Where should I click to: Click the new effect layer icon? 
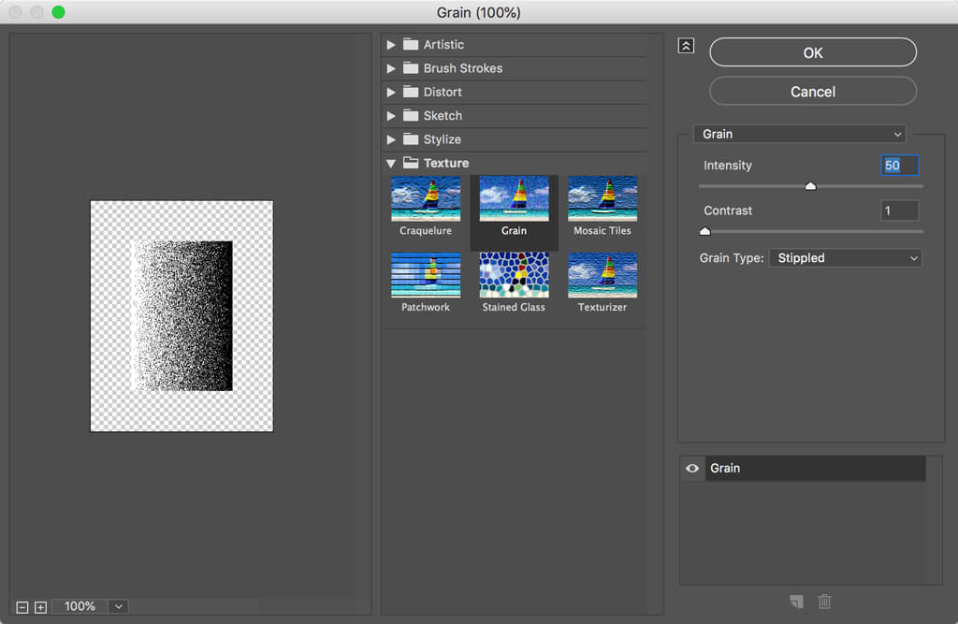796,602
